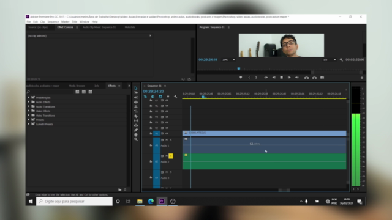
Task: Click Mark In button
Action: (249, 78)
